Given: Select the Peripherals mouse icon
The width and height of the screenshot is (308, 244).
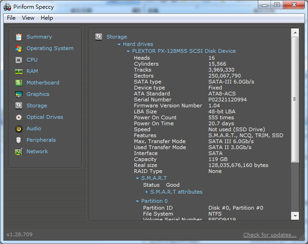Looking at the screenshot, I should (x=19, y=140).
